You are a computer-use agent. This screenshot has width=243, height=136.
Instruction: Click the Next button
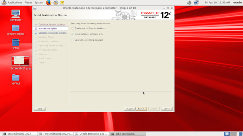tap(141, 109)
